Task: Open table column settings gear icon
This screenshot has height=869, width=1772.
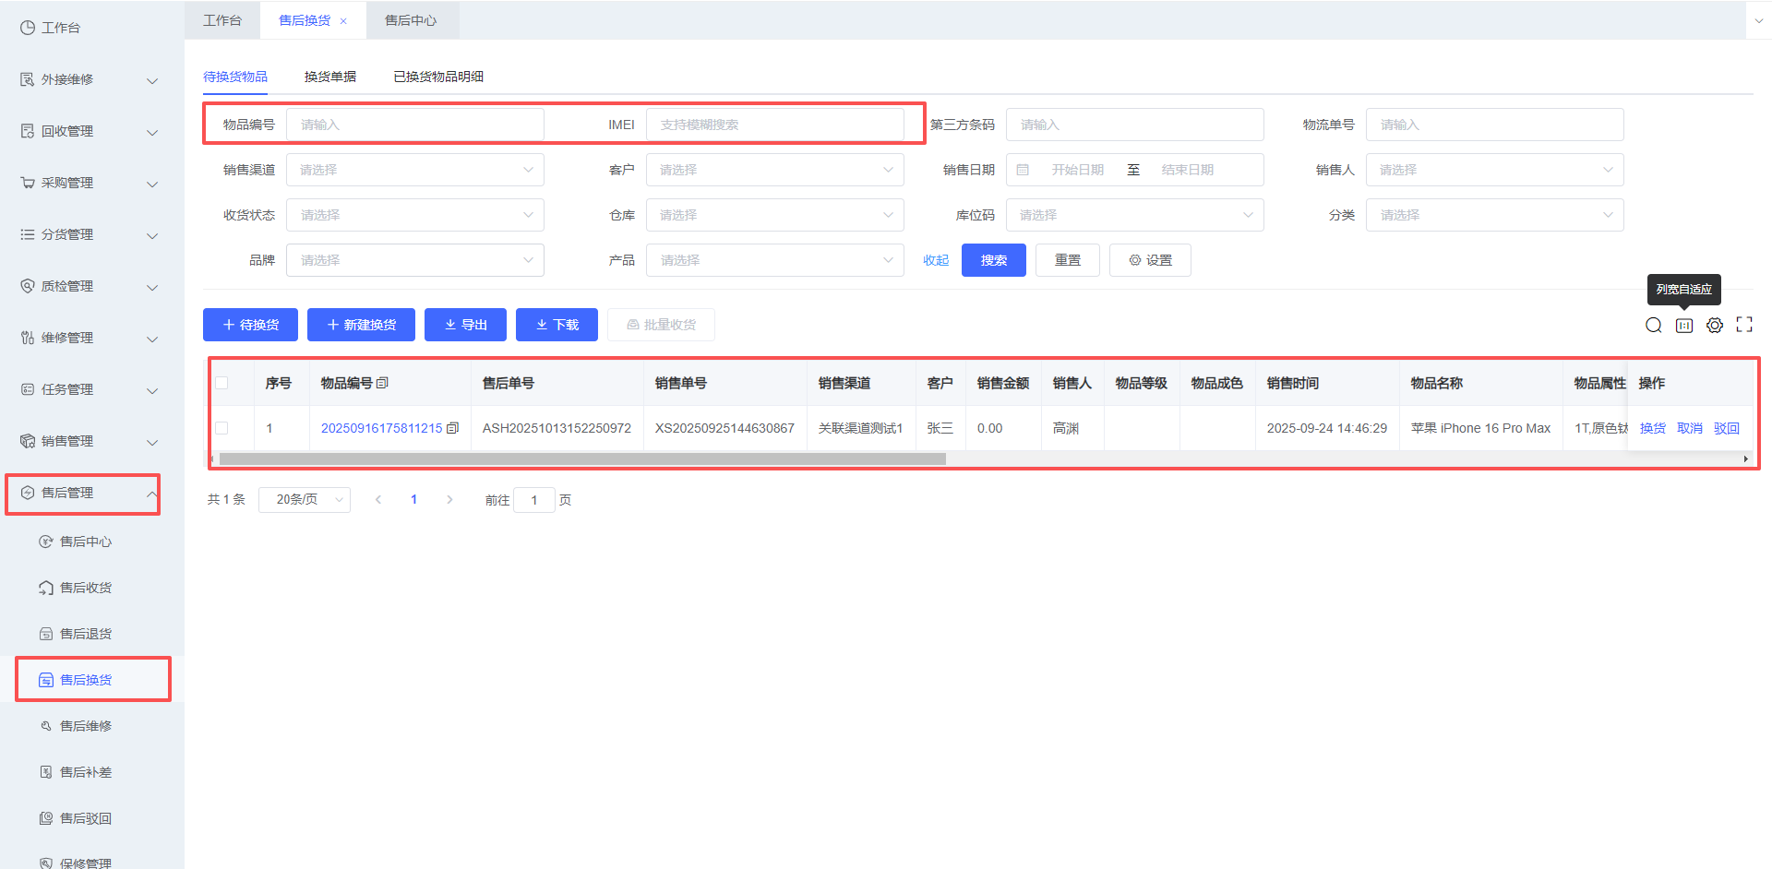Action: (1714, 325)
